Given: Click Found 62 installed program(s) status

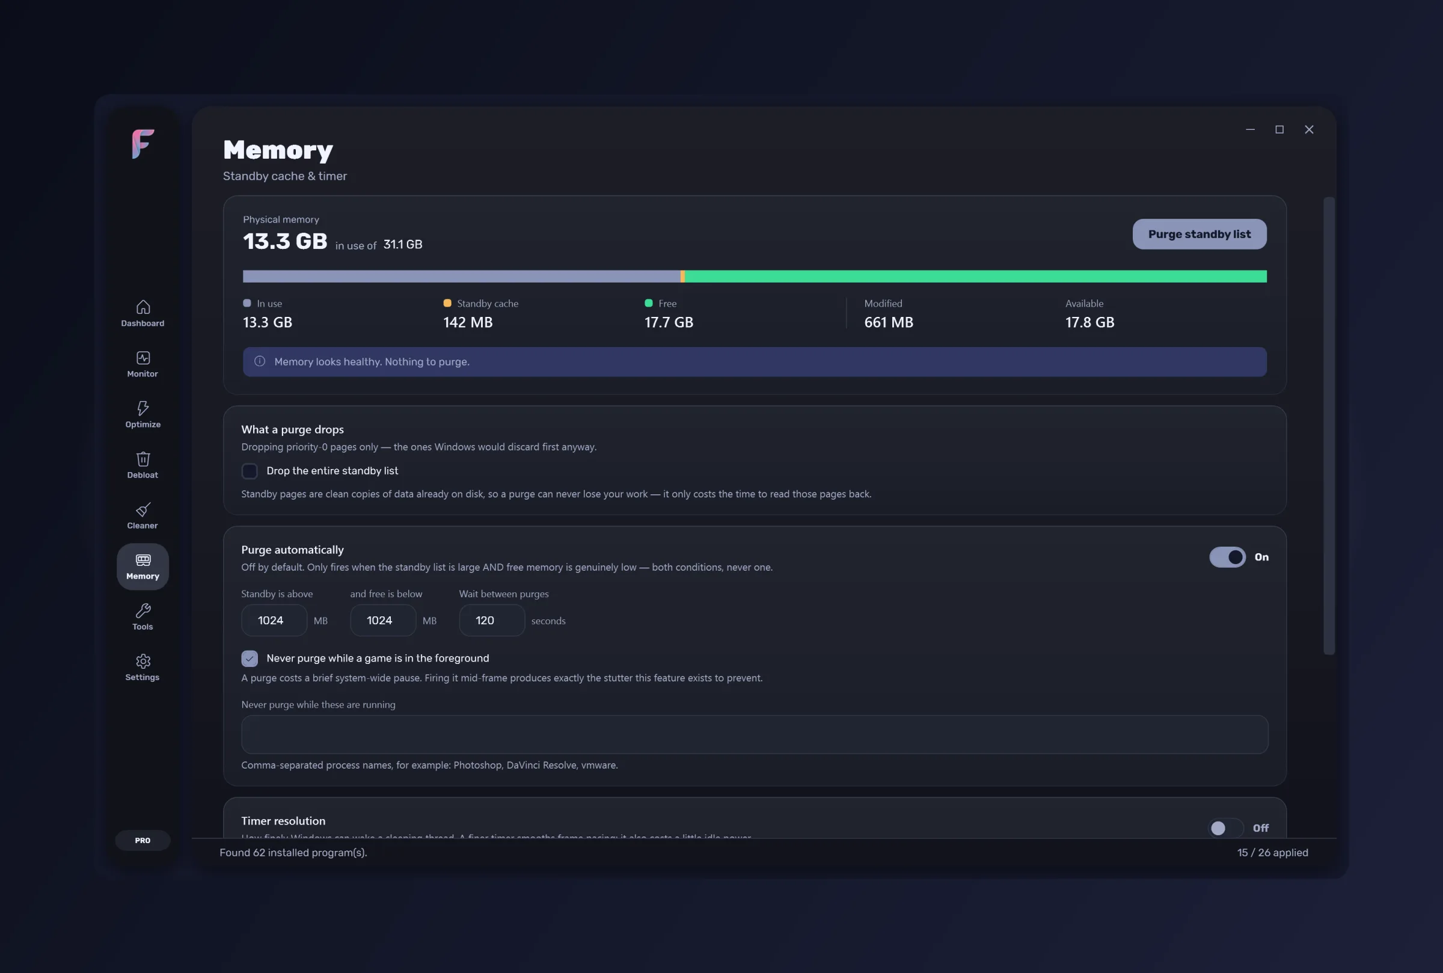Looking at the screenshot, I should [293, 853].
